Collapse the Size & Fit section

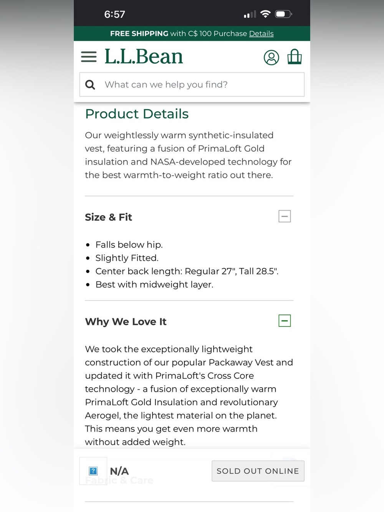pos(285,216)
